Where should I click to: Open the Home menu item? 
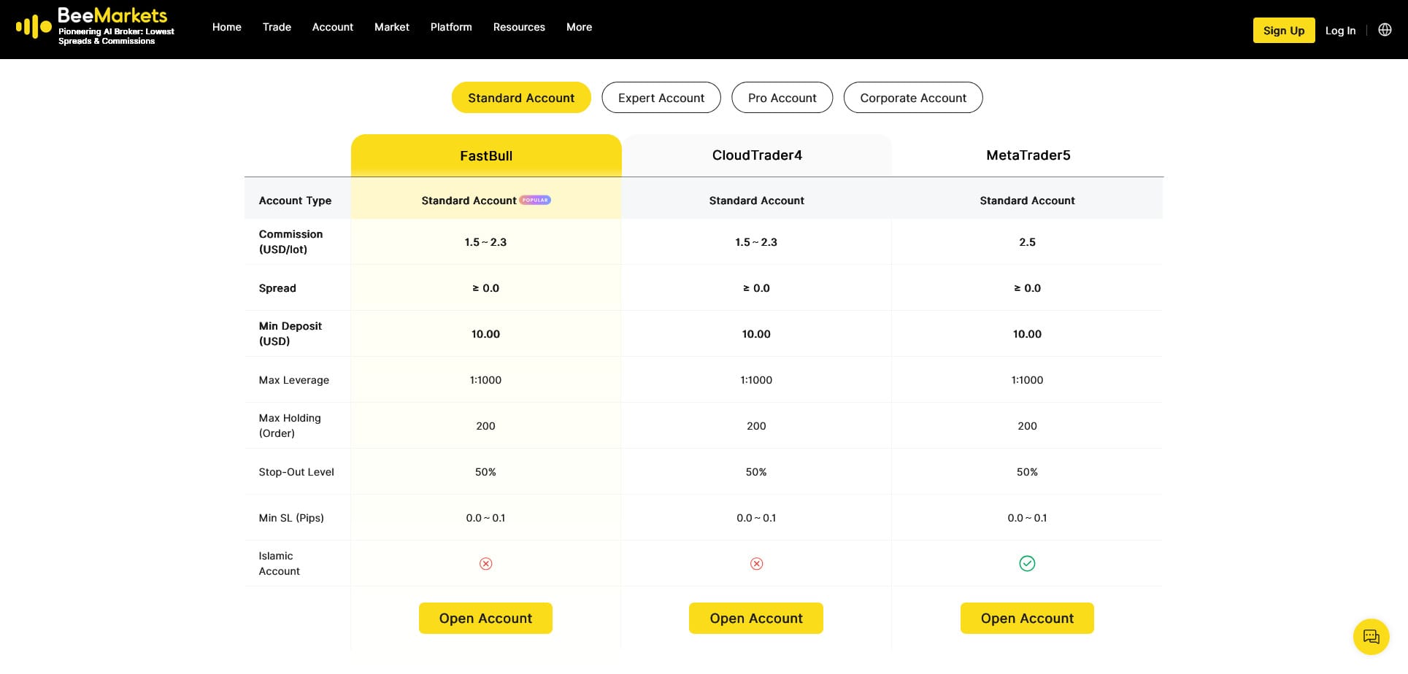(227, 27)
